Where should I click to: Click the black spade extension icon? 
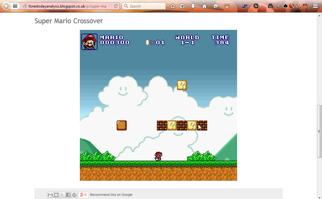pyautogui.click(x=285, y=6)
